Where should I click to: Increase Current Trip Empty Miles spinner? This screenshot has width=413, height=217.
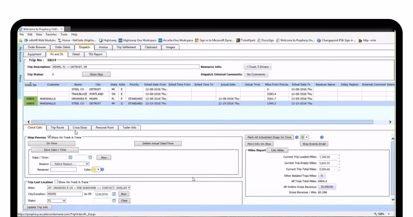(x=339, y=162)
